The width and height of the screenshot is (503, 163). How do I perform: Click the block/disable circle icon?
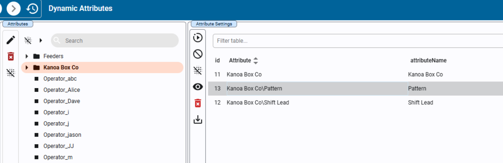(x=198, y=54)
